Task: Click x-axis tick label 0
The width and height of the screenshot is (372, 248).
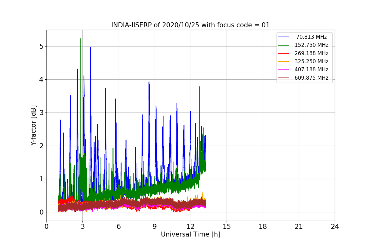Action: coord(46,227)
